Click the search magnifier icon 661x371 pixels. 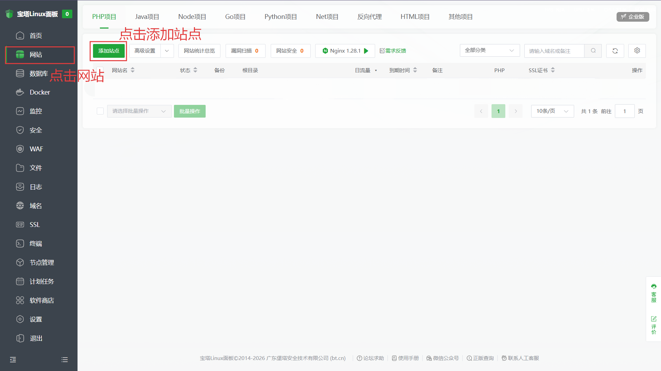(593, 51)
